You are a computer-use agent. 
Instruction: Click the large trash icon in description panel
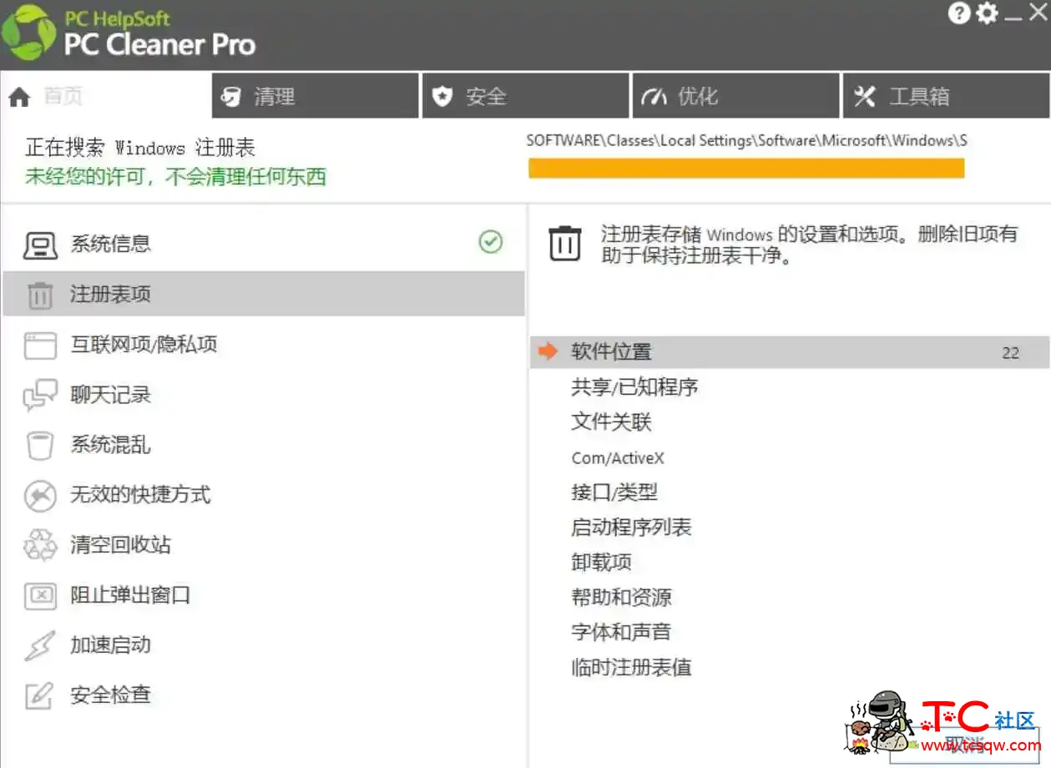click(x=564, y=243)
